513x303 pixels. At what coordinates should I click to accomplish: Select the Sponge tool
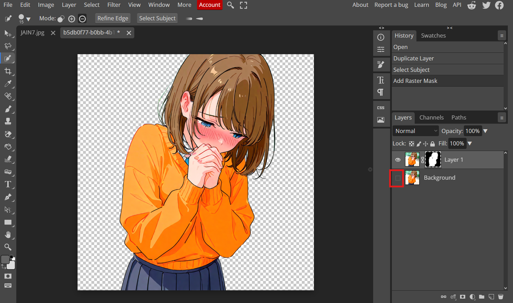pos(8,172)
